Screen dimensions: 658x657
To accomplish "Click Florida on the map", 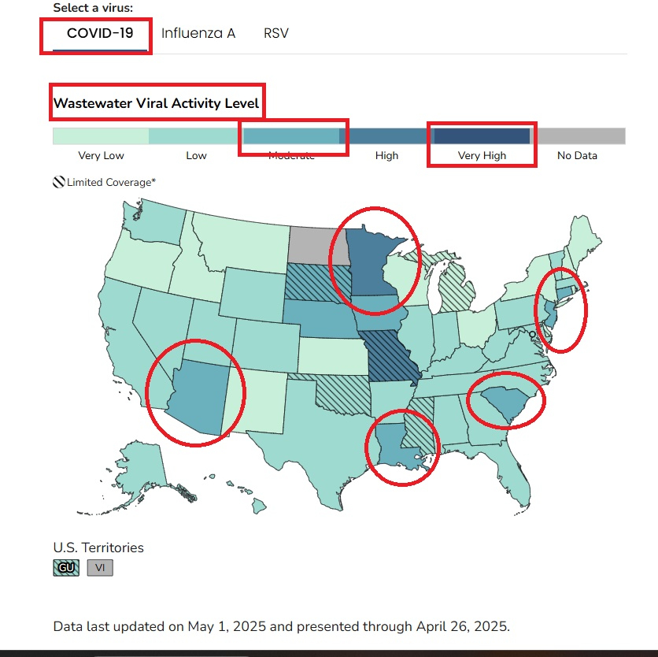I will [x=510, y=469].
